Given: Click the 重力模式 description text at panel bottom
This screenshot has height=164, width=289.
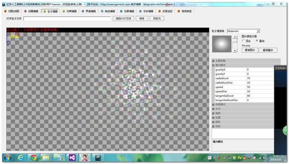Looking at the screenshot, I should click(218, 142).
